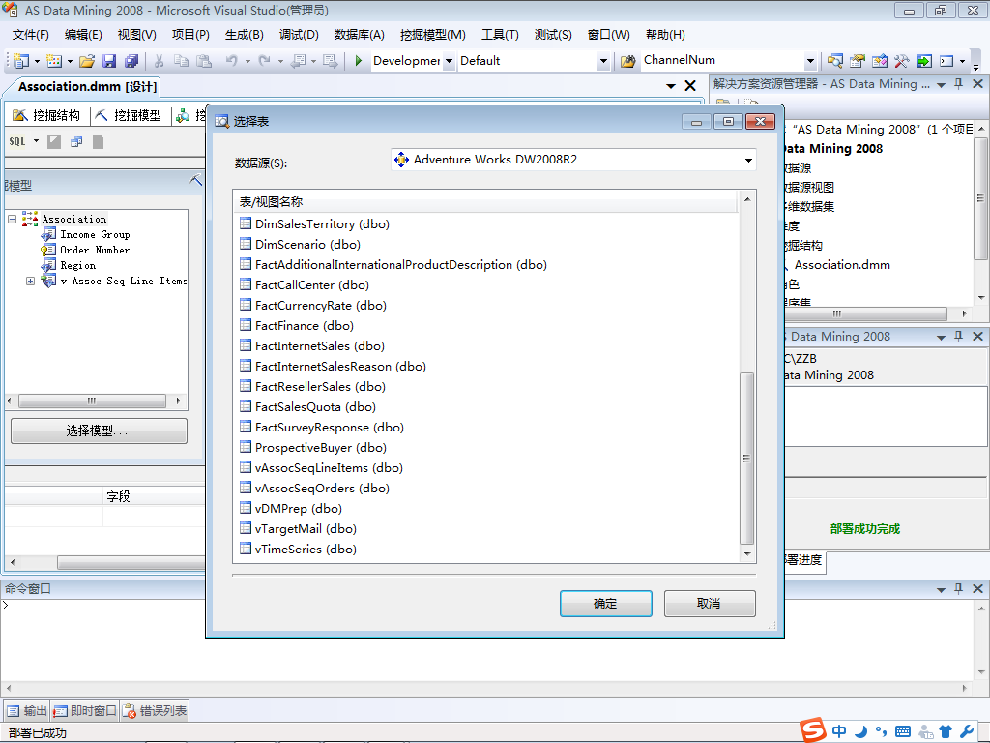The height and width of the screenshot is (743, 990).
Task: Click the Add New Item toolbar icon
Action: coord(54,61)
